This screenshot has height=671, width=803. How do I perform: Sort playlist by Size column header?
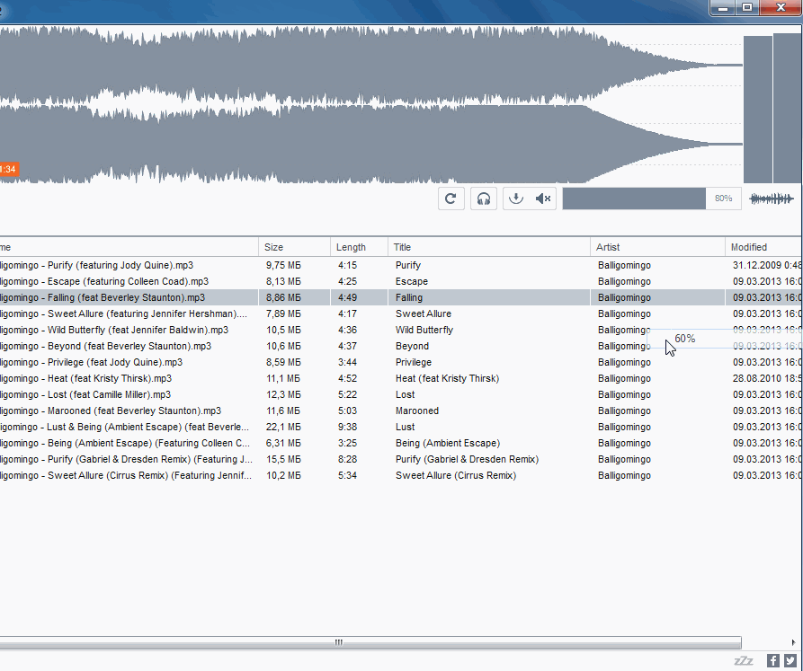pos(293,247)
